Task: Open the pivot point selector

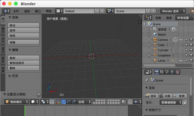Action: click(x=45, y=102)
